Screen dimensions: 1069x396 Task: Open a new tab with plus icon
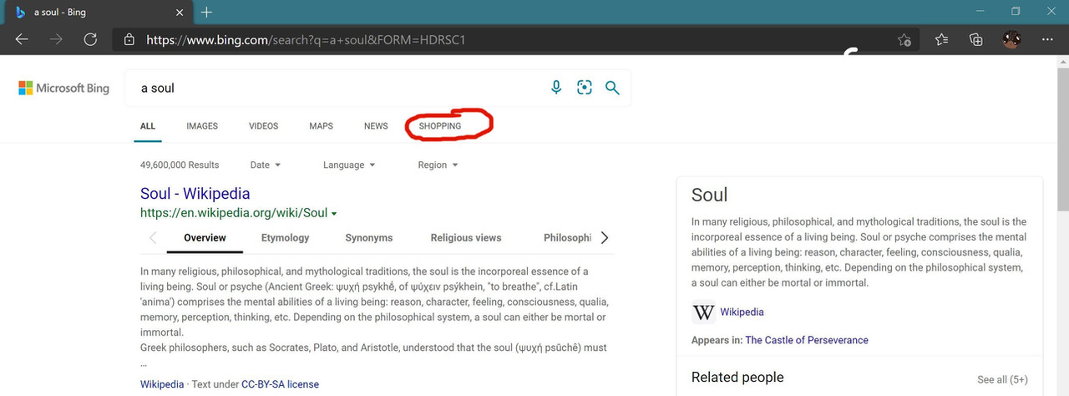tap(206, 12)
